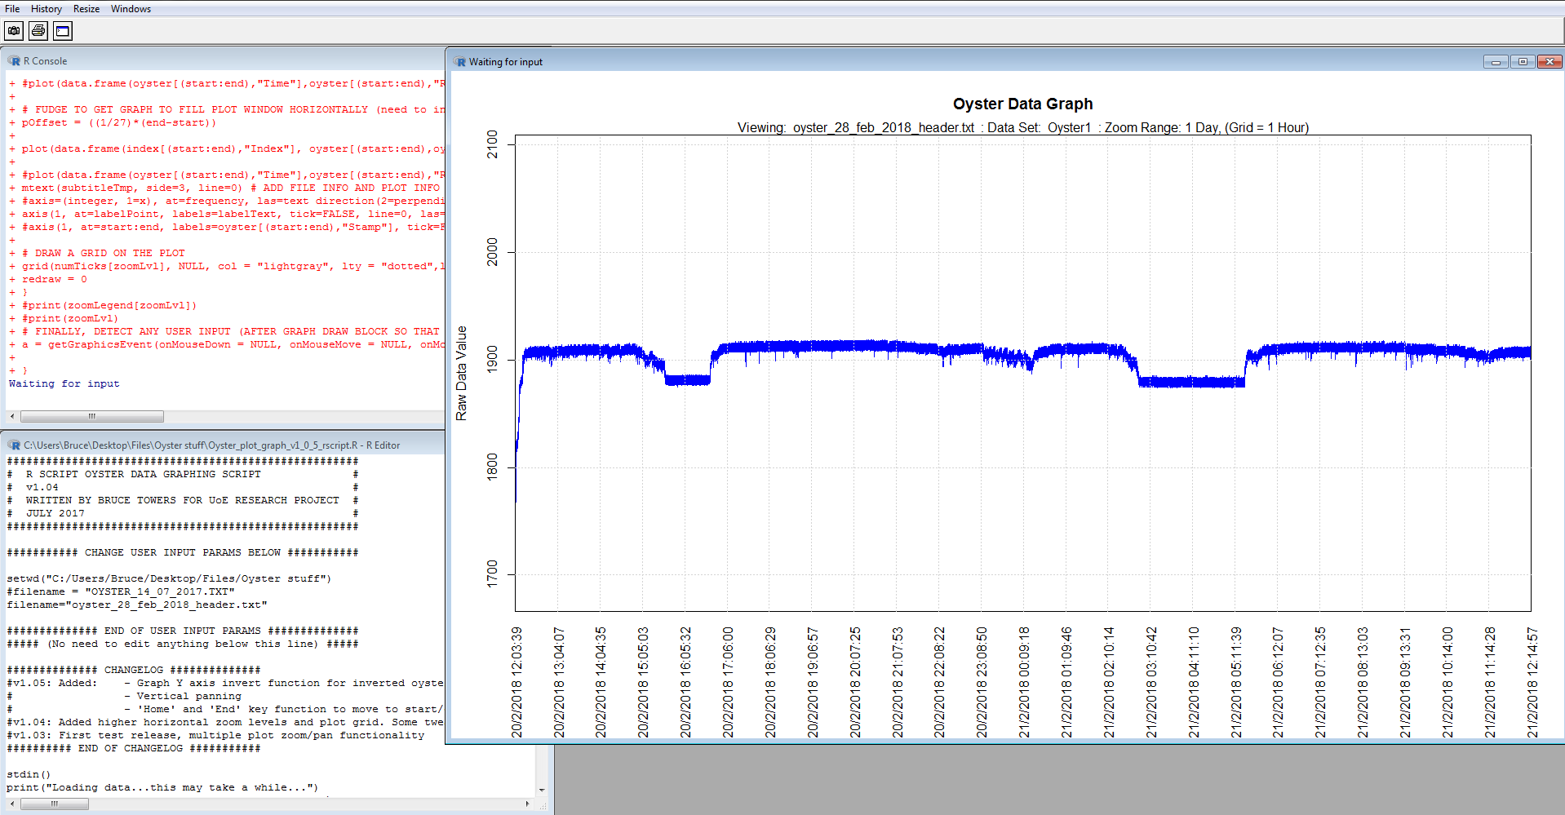Click the R logo on R Editor title
The image size is (1565, 815).
click(x=15, y=445)
